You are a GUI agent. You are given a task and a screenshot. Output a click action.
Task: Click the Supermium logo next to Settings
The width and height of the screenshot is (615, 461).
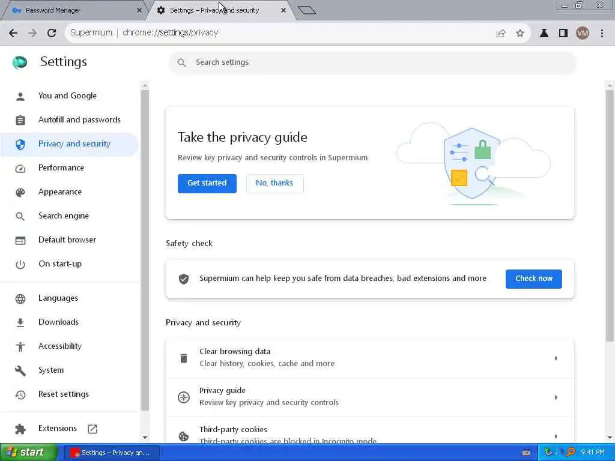tap(20, 62)
